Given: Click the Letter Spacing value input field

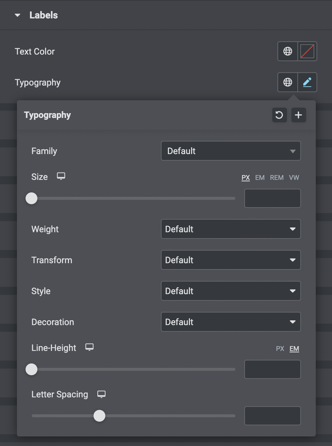Looking at the screenshot, I should 272,416.
